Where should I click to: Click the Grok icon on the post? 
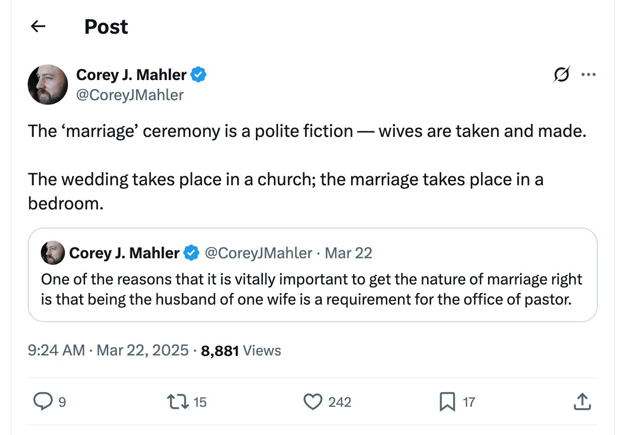561,75
